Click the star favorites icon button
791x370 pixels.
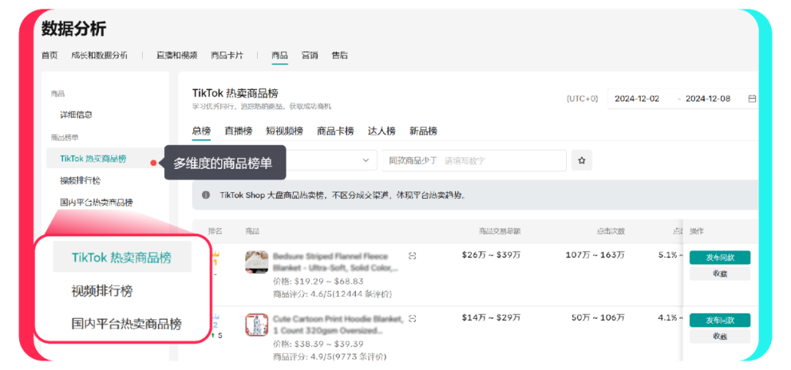[582, 161]
